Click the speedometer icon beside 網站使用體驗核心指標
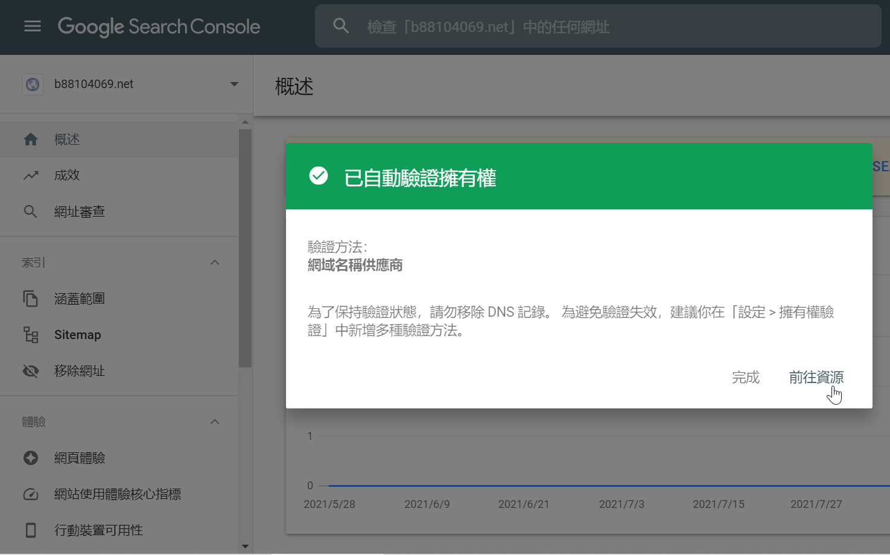Viewport: 890px width, 555px height. pos(31,494)
